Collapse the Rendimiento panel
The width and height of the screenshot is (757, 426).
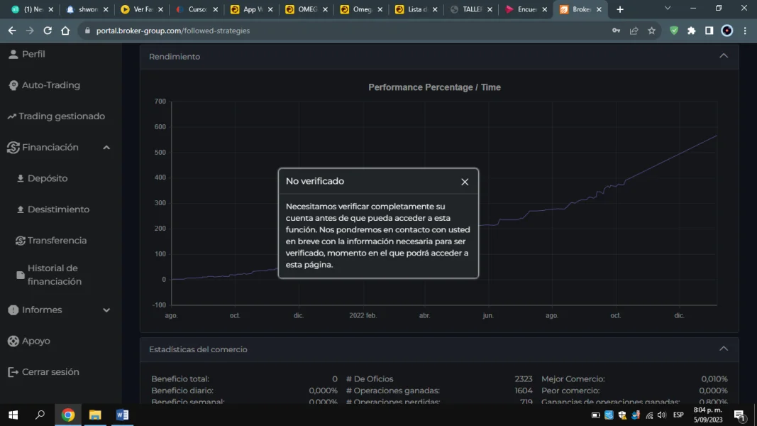(x=723, y=56)
